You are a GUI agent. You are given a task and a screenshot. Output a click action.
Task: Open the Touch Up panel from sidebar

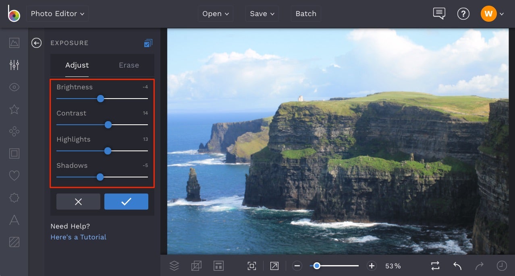(14, 87)
